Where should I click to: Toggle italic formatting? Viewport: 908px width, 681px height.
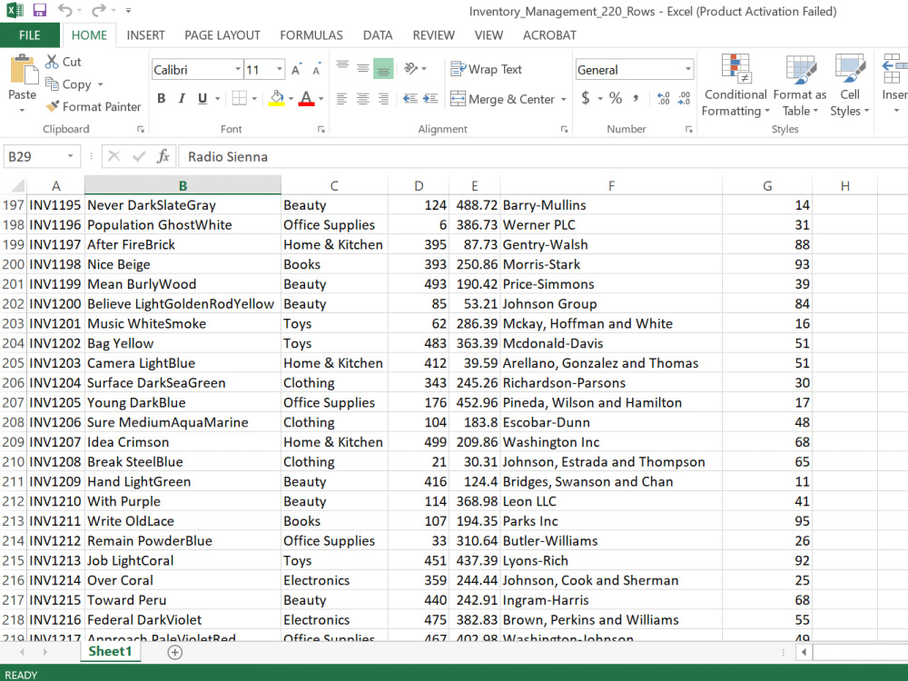point(182,98)
